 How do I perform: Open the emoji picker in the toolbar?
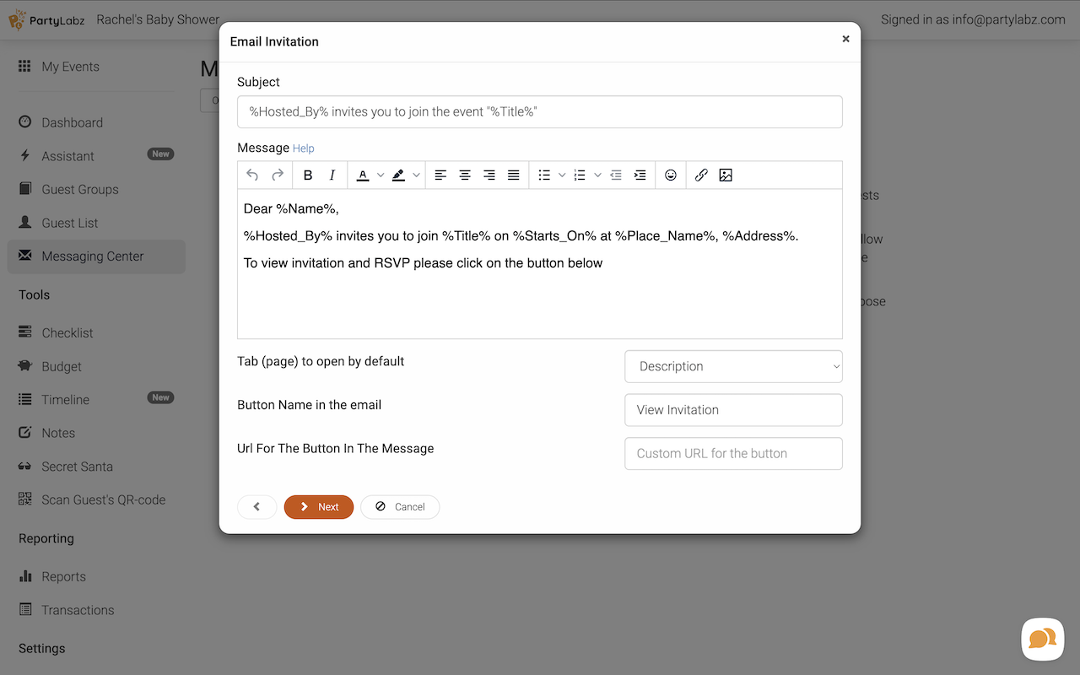coord(671,175)
